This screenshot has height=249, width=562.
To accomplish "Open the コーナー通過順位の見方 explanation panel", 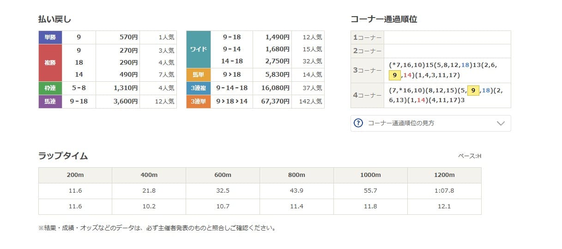I will (x=431, y=123).
